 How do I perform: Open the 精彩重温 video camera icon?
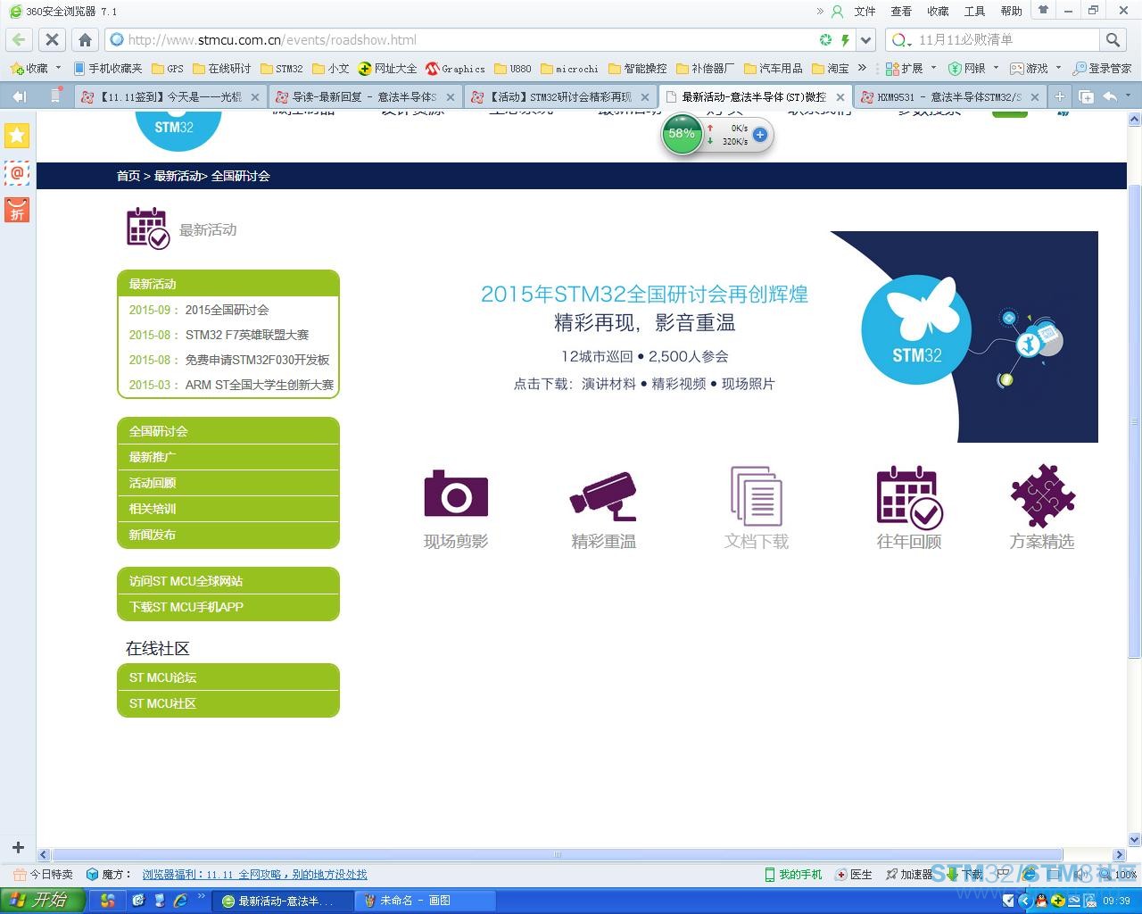click(x=603, y=495)
